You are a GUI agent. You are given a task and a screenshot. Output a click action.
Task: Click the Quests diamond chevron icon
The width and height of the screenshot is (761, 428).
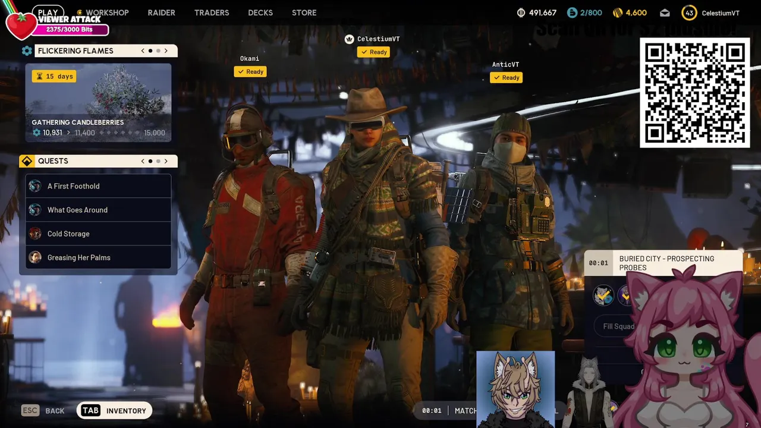(27, 161)
